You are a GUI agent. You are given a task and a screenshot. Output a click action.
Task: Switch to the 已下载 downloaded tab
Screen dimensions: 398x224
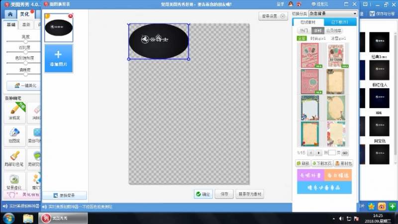[x=339, y=22]
